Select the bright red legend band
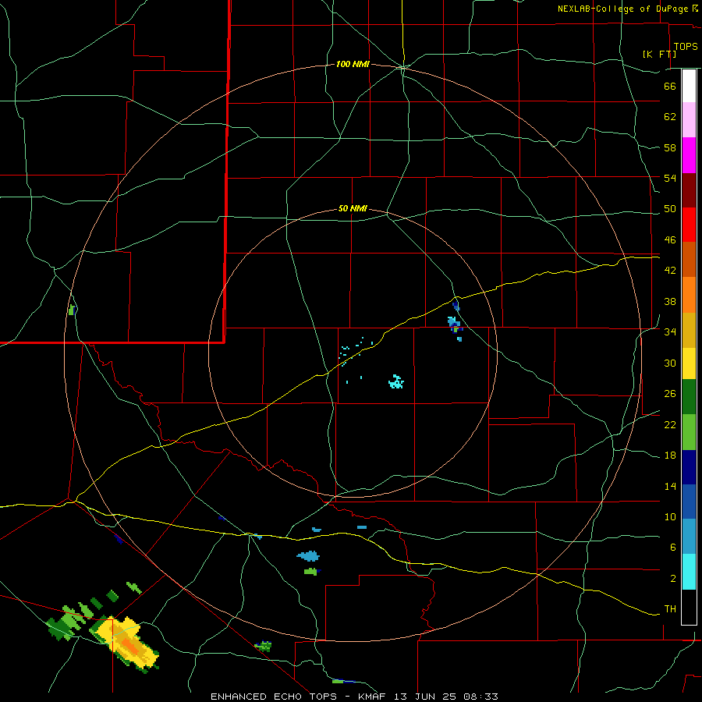The width and height of the screenshot is (702, 702). (689, 225)
